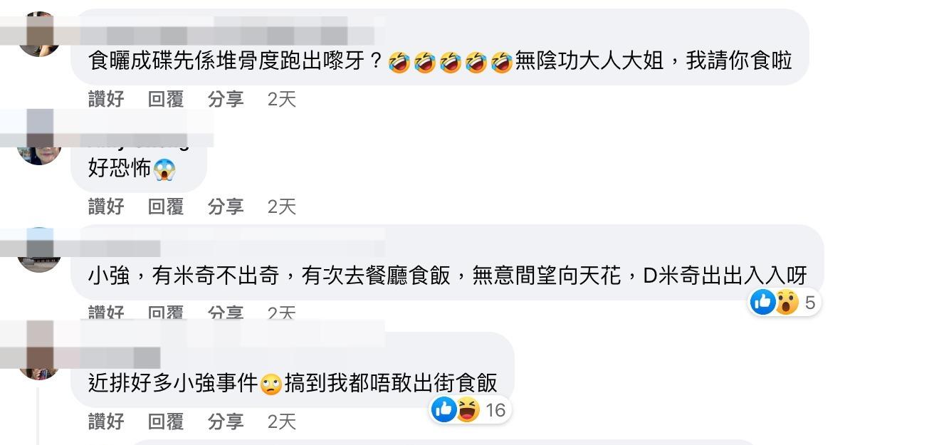Reply to the 好恐怖 comment
This screenshot has height=445, width=934.
coord(166,206)
